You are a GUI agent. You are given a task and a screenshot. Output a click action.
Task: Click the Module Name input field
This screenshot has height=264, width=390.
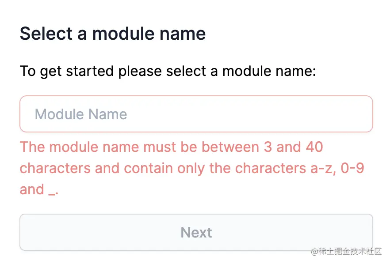196,114
